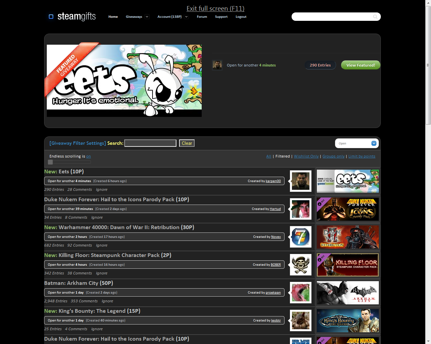Open the Forum page

coord(202,17)
